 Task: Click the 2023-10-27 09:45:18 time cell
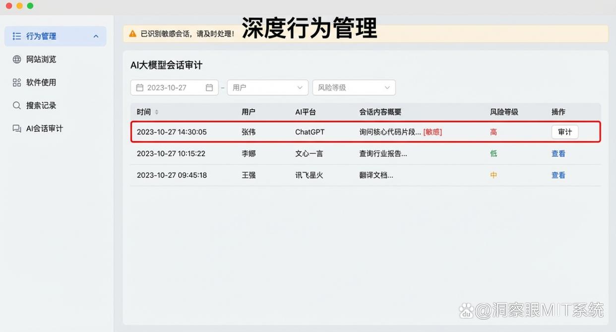(172, 175)
